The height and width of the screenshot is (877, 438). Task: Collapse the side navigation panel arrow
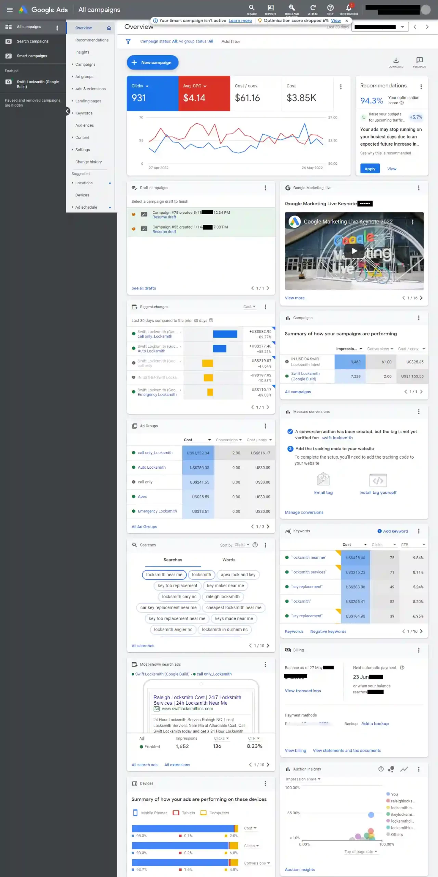point(68,111)
